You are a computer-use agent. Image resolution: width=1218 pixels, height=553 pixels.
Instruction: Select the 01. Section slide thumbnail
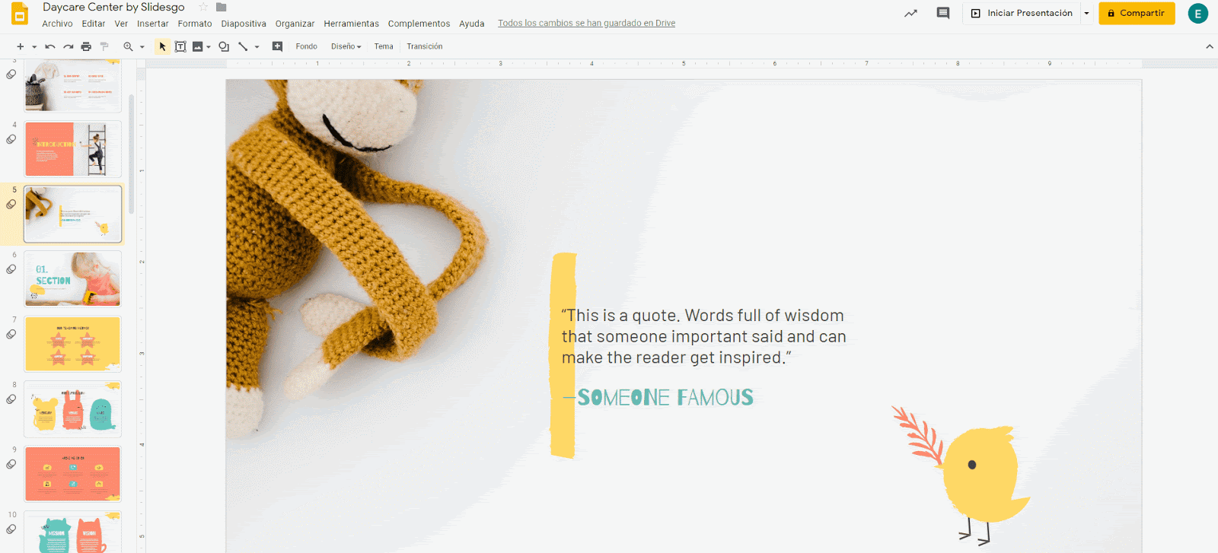[x=73, y=279]
